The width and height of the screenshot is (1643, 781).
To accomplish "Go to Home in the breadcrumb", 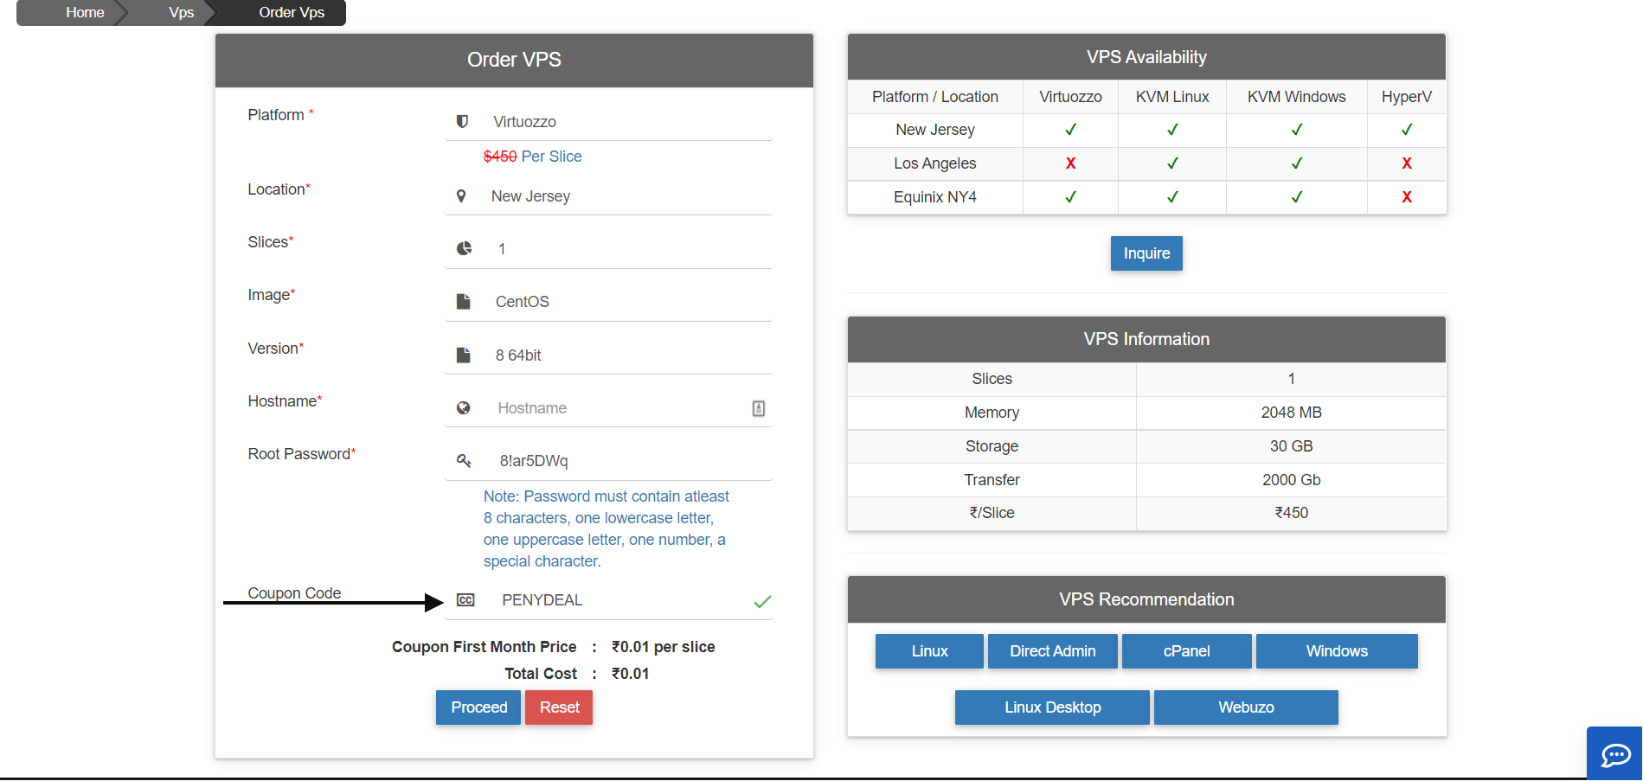I will (85, 12).
